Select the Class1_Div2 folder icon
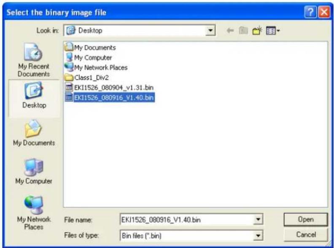The image size is (334, 248). pos(69,77)
